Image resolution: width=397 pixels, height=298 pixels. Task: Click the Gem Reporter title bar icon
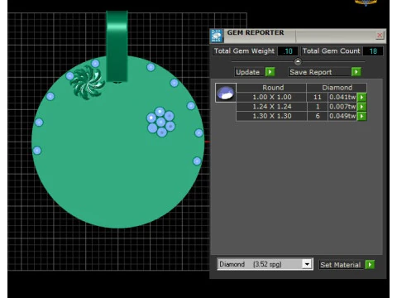217,36
